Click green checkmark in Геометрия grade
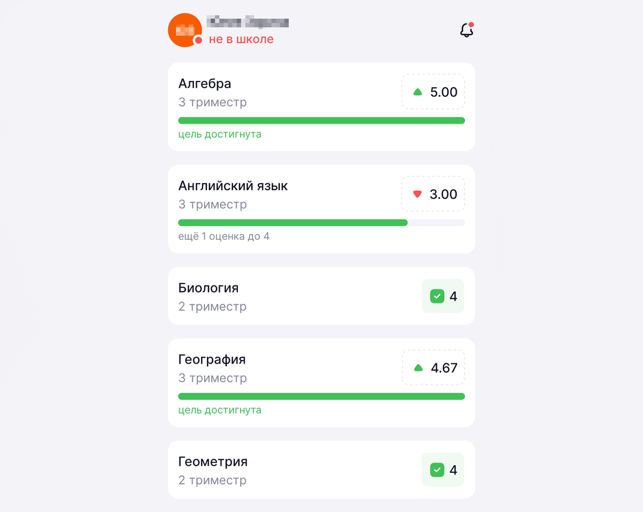643x512 pixels. point(437,470)
